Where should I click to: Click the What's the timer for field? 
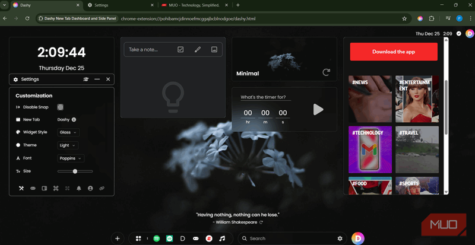[x=265, y=97]
